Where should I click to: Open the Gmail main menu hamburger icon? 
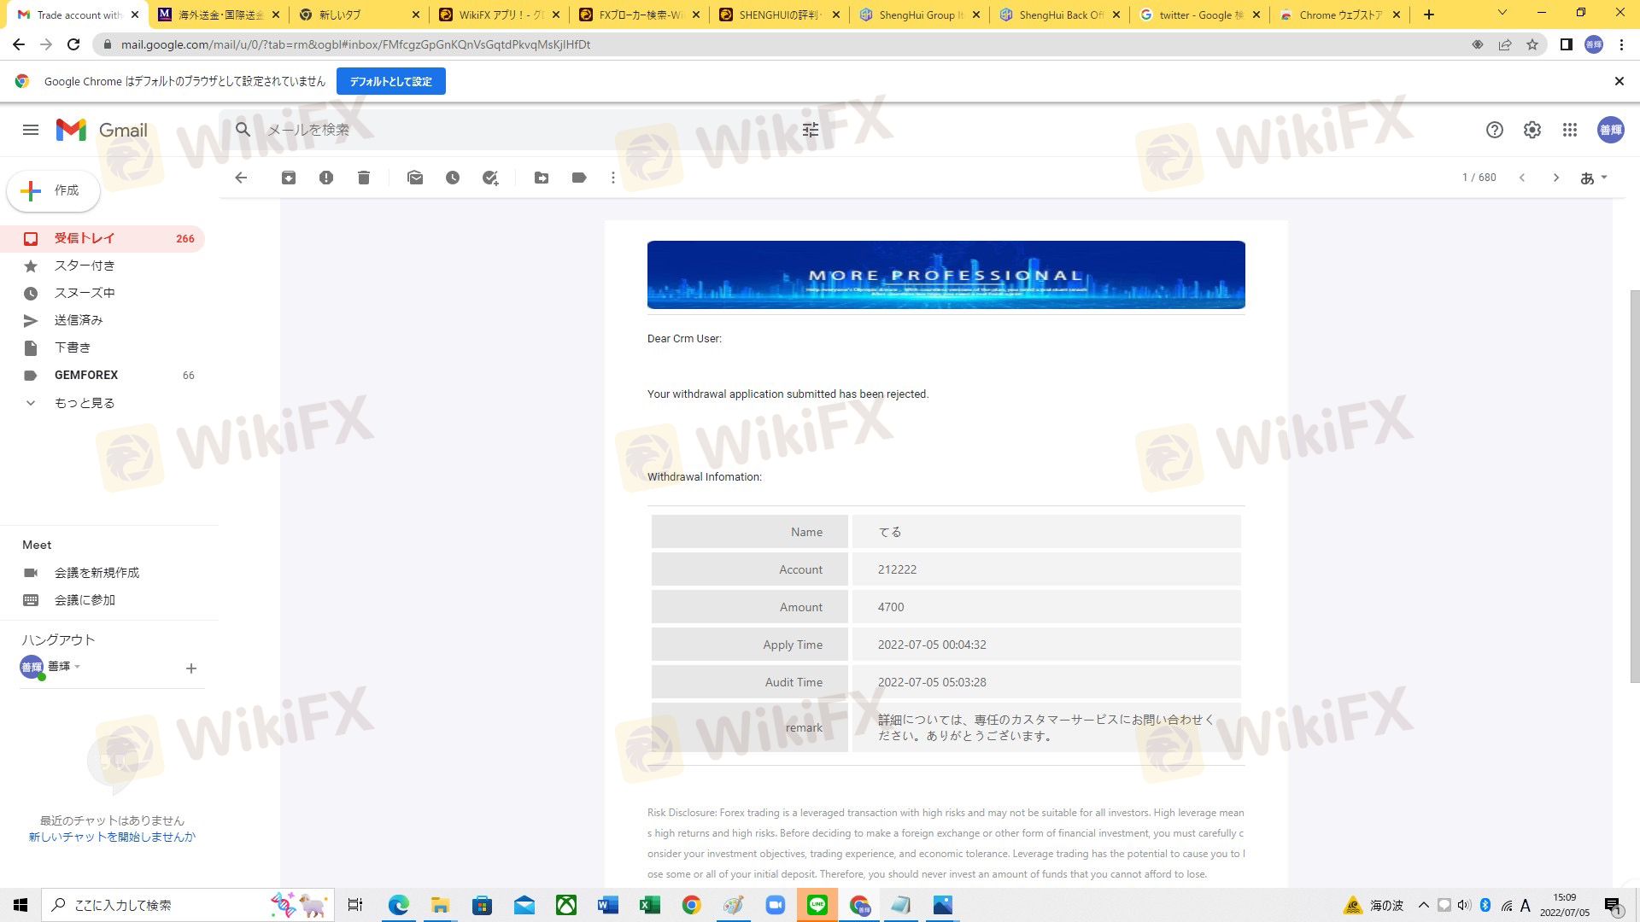[x=31, y=130]
